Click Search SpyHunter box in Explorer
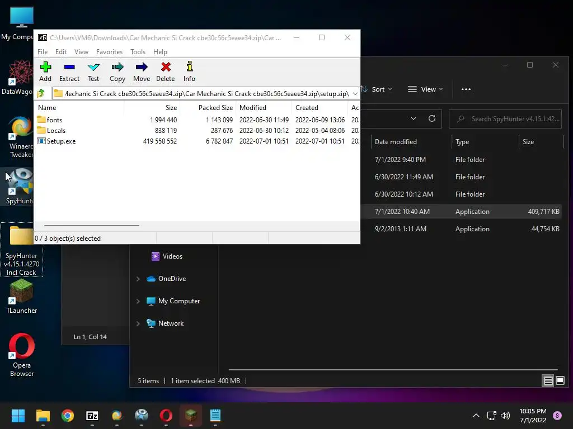Viewport: 573px width, 429px height. point(505,119)
